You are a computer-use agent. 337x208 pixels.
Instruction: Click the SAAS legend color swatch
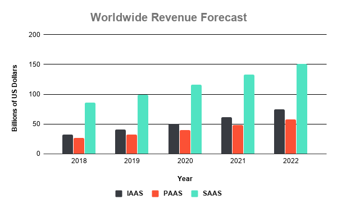pos(194,193)
